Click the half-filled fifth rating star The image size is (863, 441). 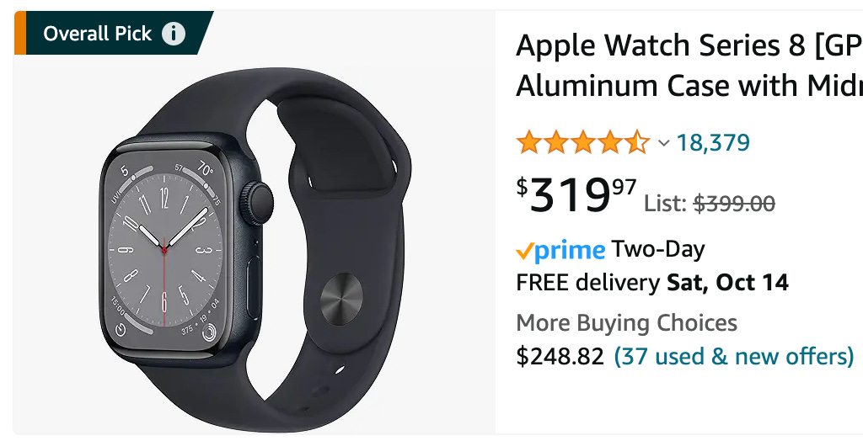[x=637, y=142]
